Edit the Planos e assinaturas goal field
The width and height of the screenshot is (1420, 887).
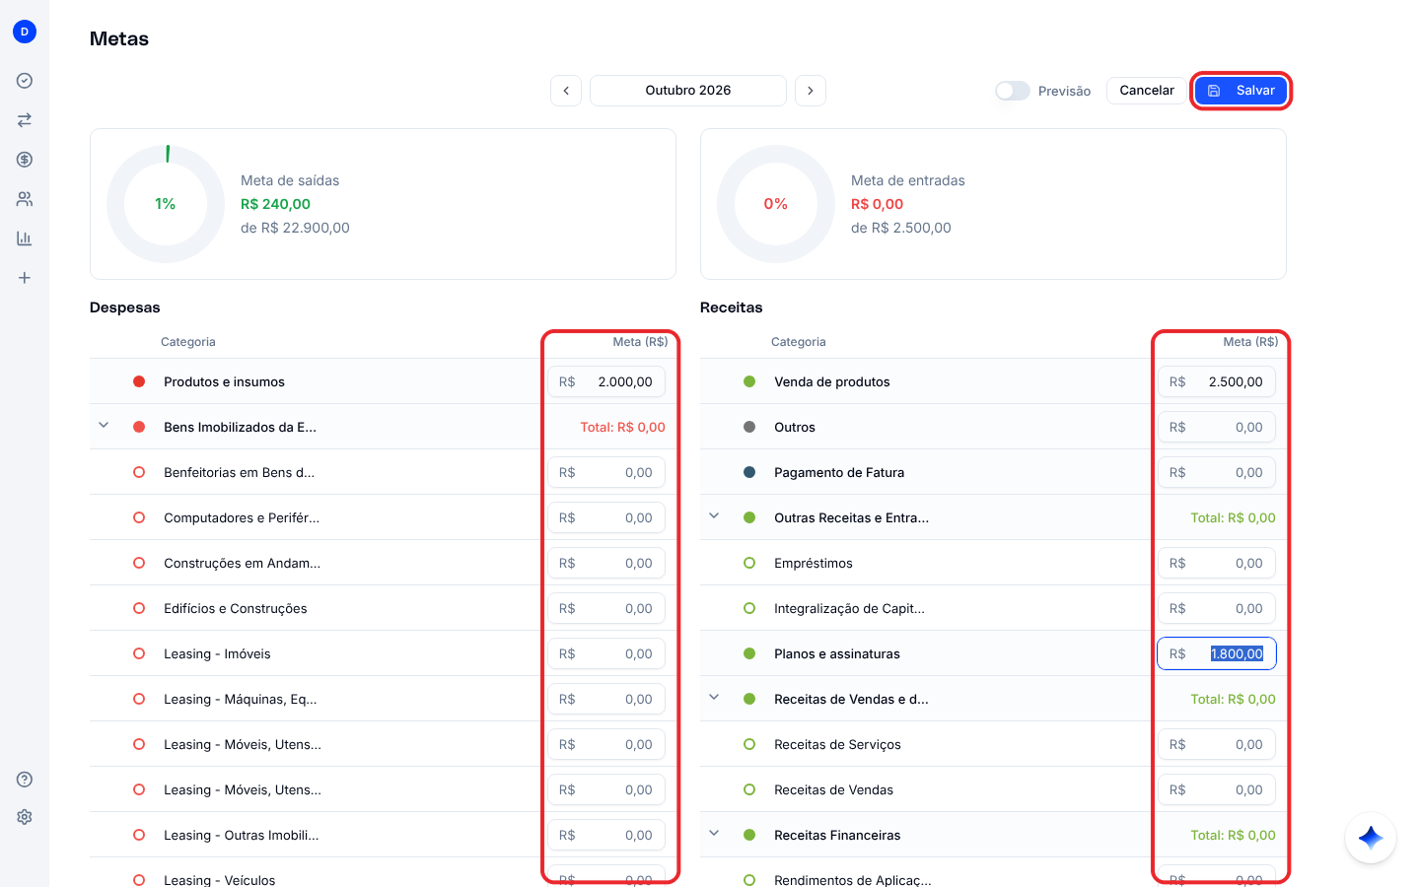(1217, 653)
